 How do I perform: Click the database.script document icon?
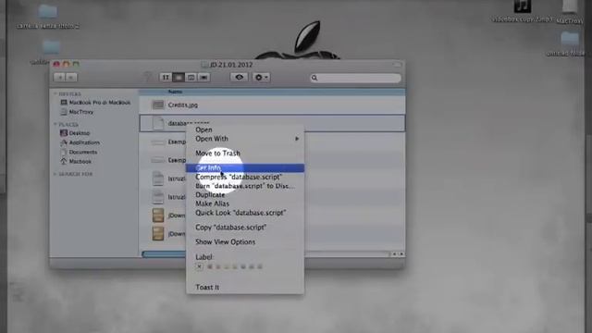(158, 123)
